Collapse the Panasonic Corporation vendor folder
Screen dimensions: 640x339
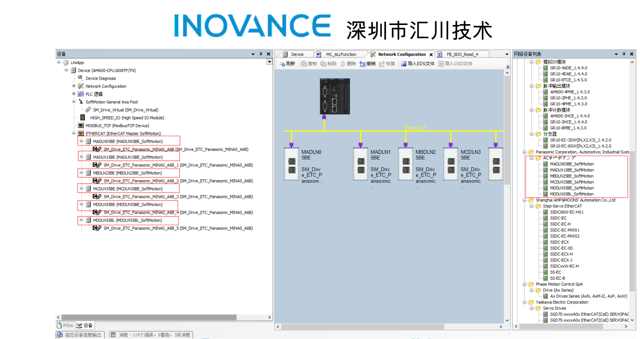pyautogui.click(x=524, y=152)
